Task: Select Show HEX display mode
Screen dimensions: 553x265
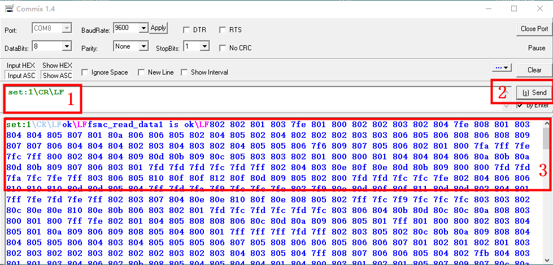Action: [x=57, y=66]
